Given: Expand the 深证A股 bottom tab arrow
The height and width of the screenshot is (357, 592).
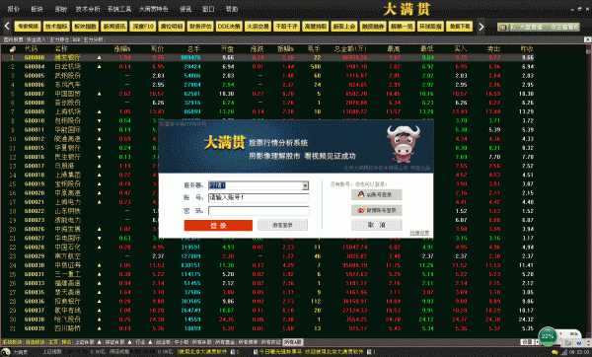Looking at the screenshot, I should (x=129, y=342).
